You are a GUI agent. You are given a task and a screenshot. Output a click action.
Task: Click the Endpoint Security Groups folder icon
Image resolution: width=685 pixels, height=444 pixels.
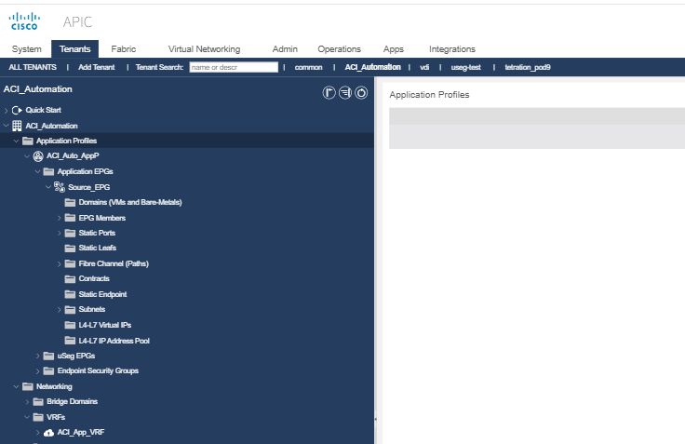(49, 371)
